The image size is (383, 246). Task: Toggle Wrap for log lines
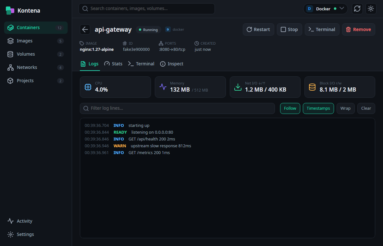pos(345,108)
